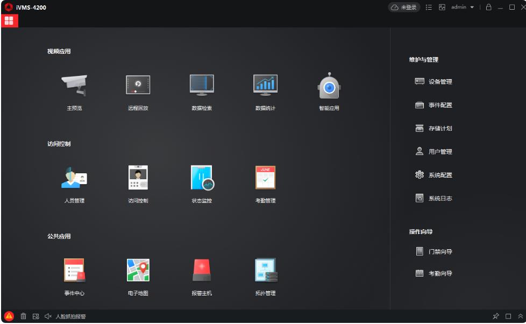Viewport: 526px width, 324px height.
Task: Pin the alarm bar with pushpin icon
Action: click(x=495, y=316)
